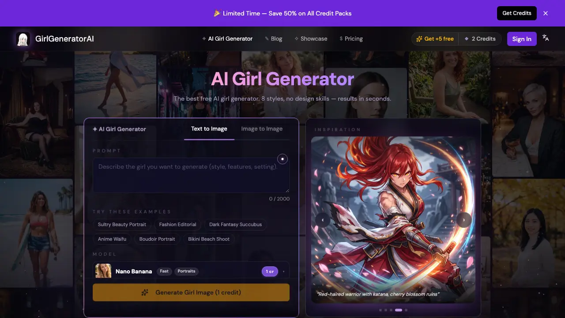
Task: Open the language translation icon
Action: point(546,38)
